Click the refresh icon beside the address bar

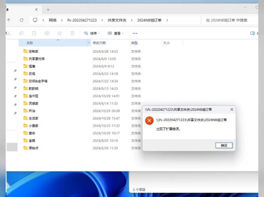pos(21,20)
